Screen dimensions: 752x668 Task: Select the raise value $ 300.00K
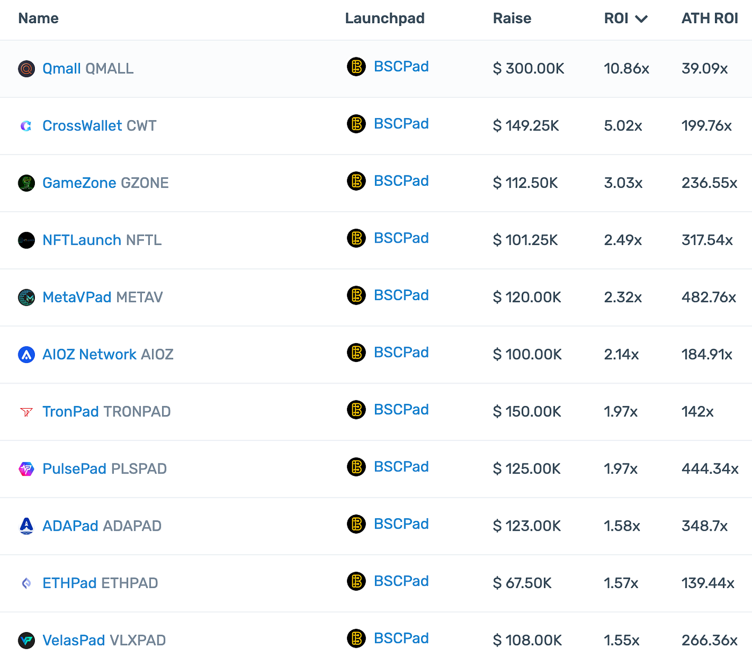pyautogui.click(x=529, y=69)
